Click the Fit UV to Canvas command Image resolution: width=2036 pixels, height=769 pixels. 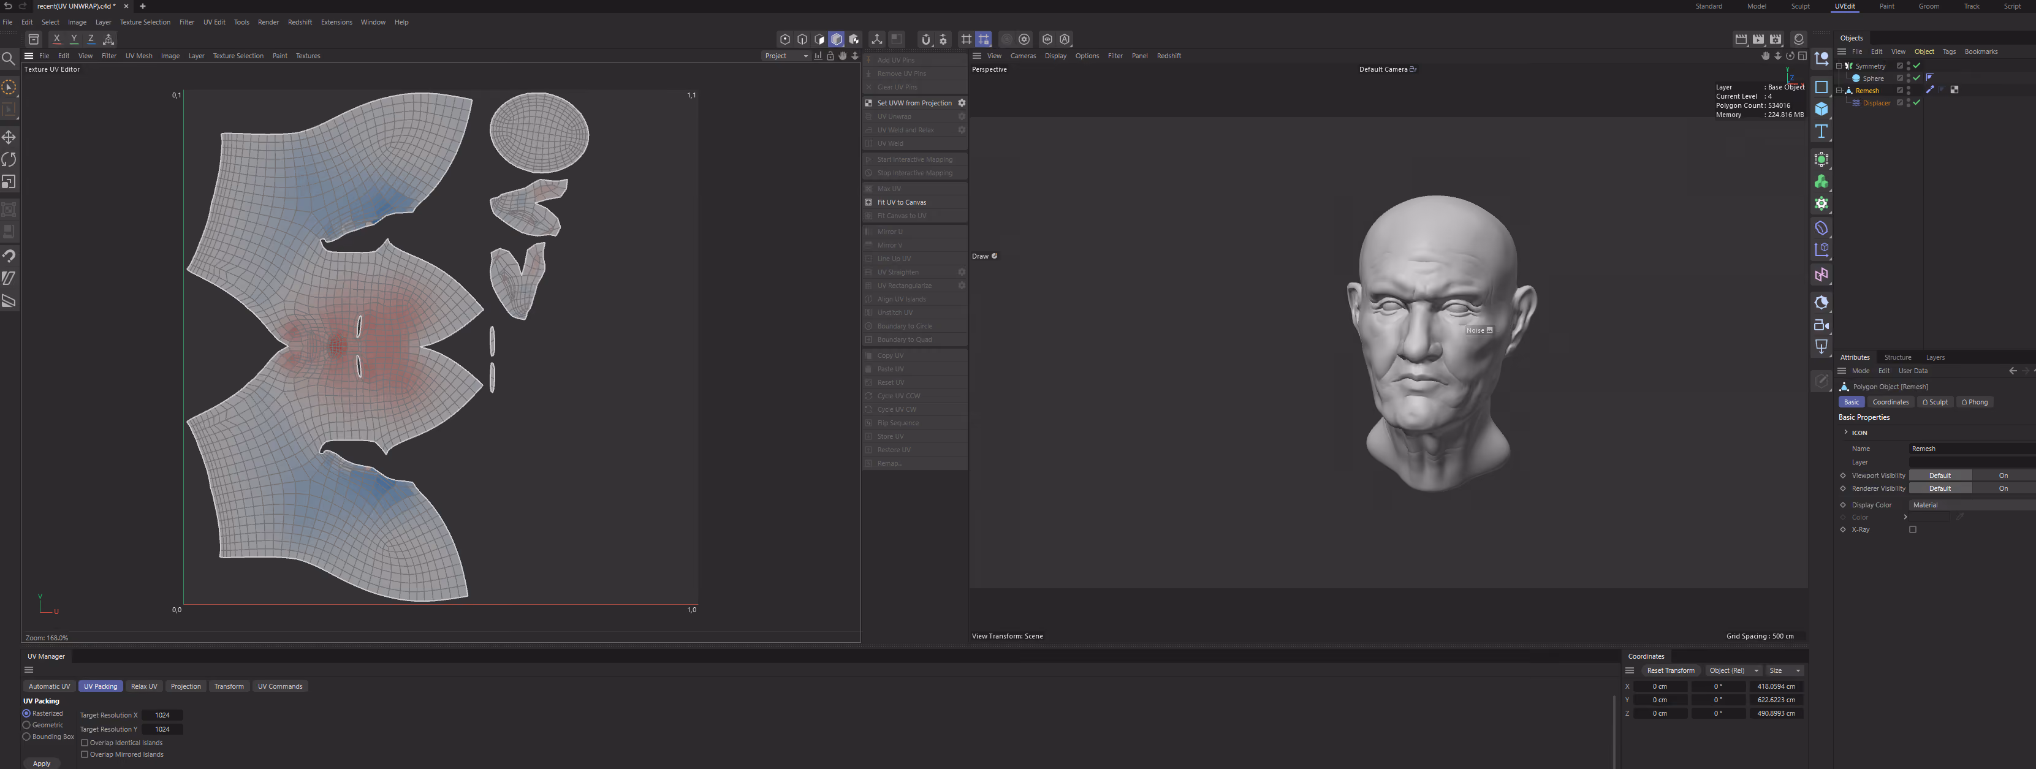(902, 202)
